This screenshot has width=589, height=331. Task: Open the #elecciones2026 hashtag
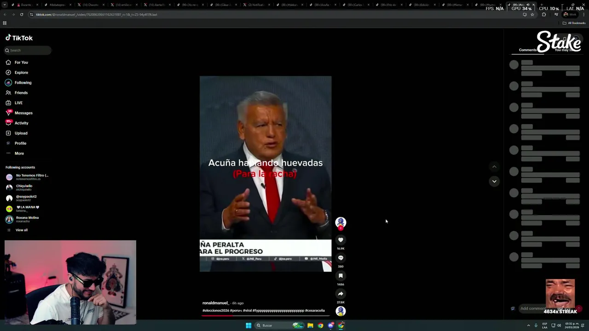[216, 310]
